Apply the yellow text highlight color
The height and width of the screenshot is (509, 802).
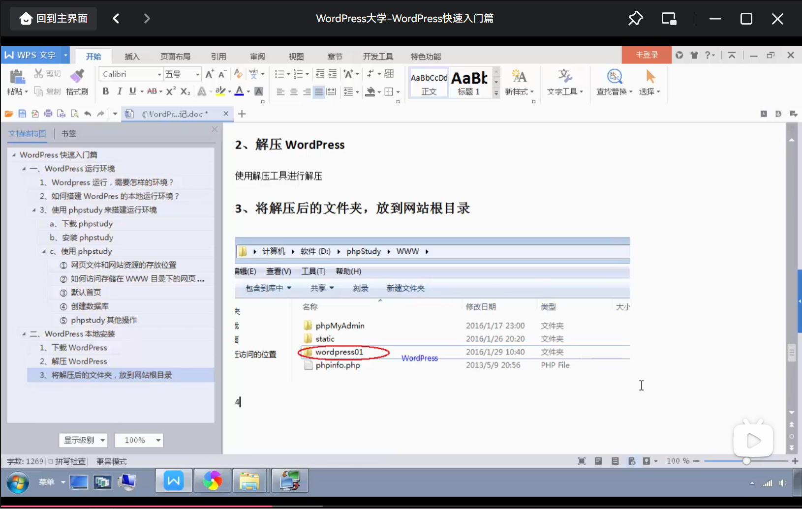pos(220,91)
